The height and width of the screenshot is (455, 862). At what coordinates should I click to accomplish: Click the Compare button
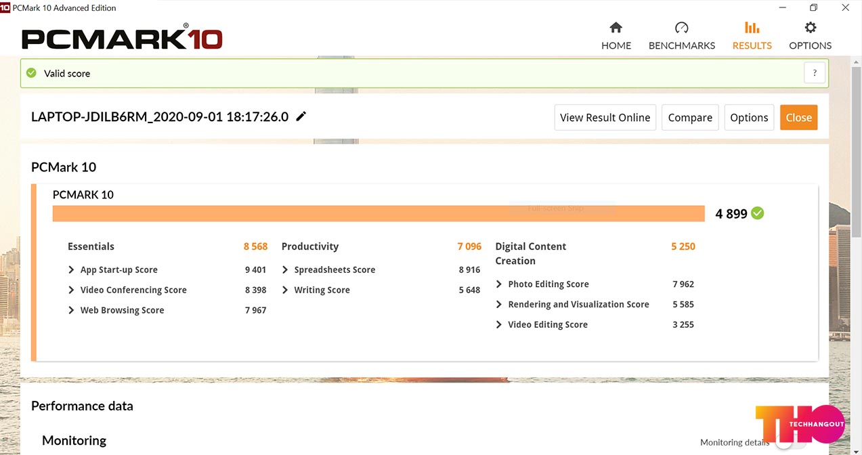tap(690, 117)
